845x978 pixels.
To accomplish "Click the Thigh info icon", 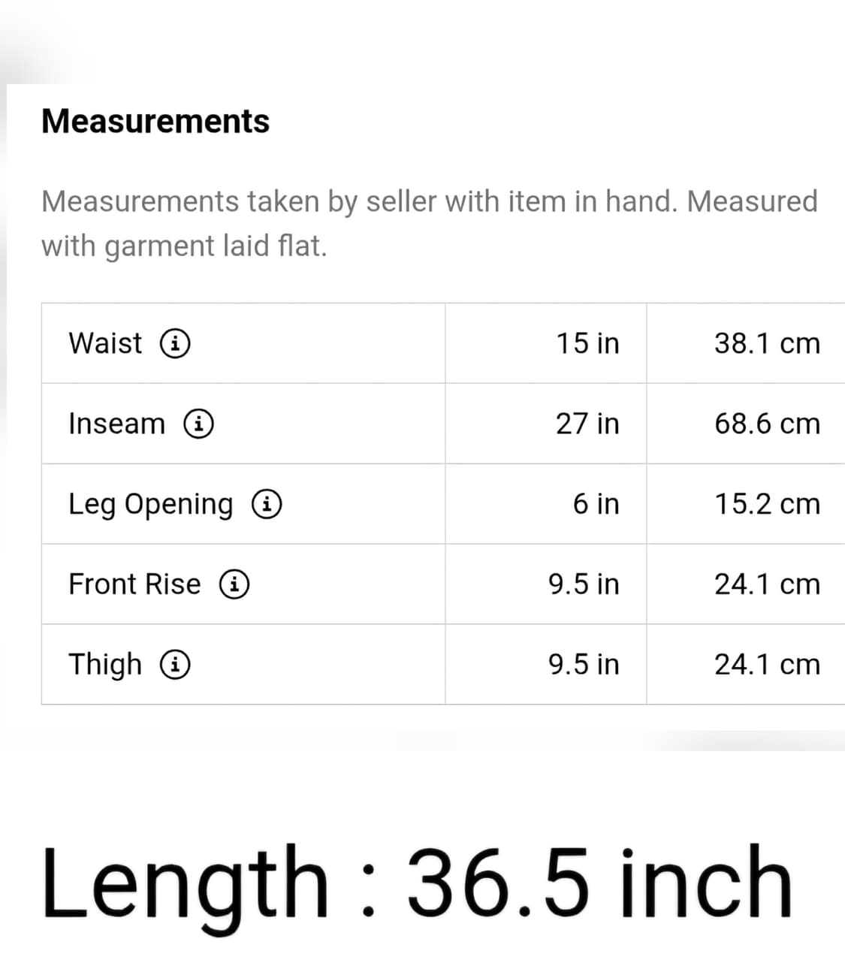I will [x=175, y=665].
